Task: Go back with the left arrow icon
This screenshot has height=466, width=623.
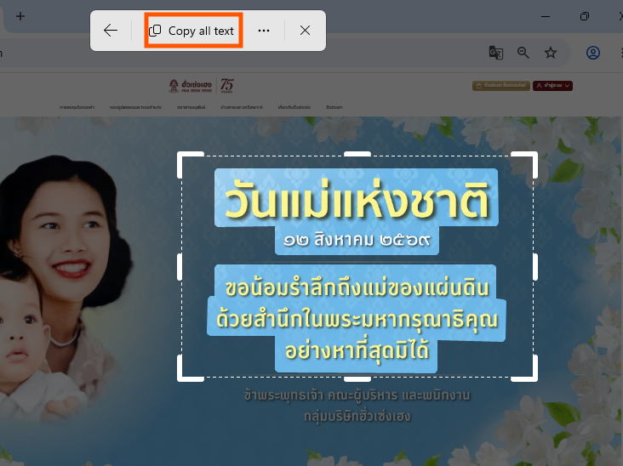Action: (111, 30)
